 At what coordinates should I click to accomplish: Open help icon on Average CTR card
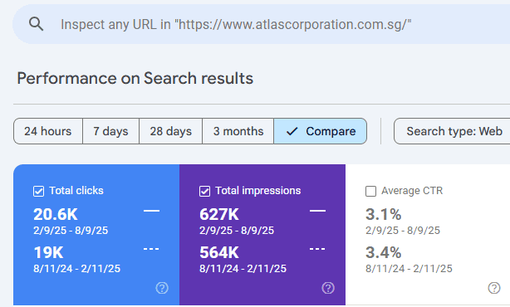[x=494, y=288]
